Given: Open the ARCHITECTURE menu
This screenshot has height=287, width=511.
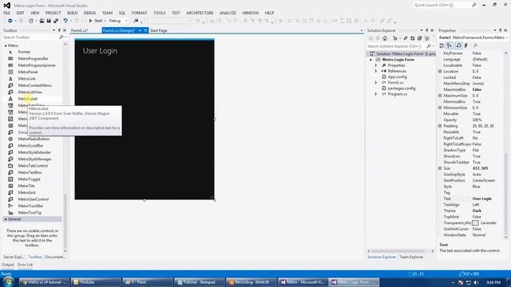Looking at the screenshot, I should pos(200,13).
